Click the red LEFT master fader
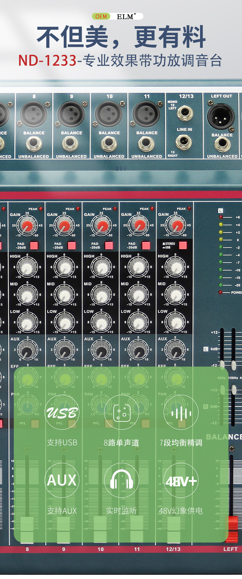The width and height of the screenshot is (242, 579). tap(232, 529)
